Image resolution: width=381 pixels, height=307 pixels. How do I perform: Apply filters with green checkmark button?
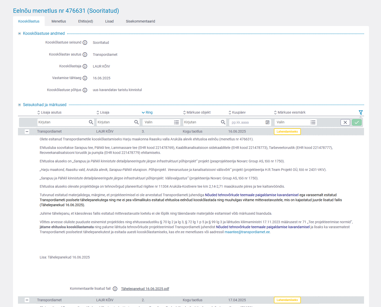coord(357,122)
